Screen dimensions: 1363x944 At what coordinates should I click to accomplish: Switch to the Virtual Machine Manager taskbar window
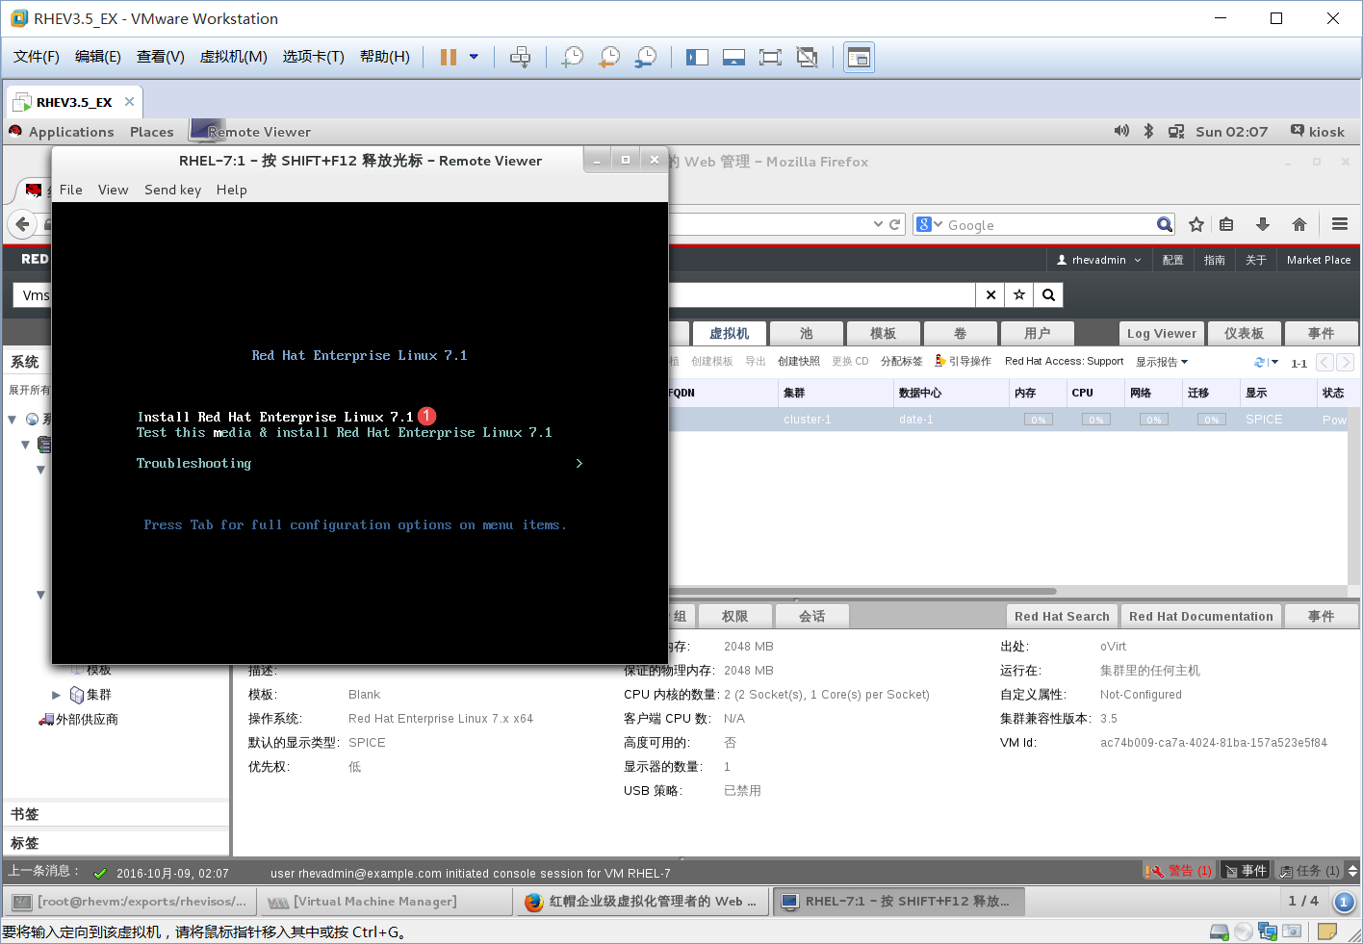(385, 902)
